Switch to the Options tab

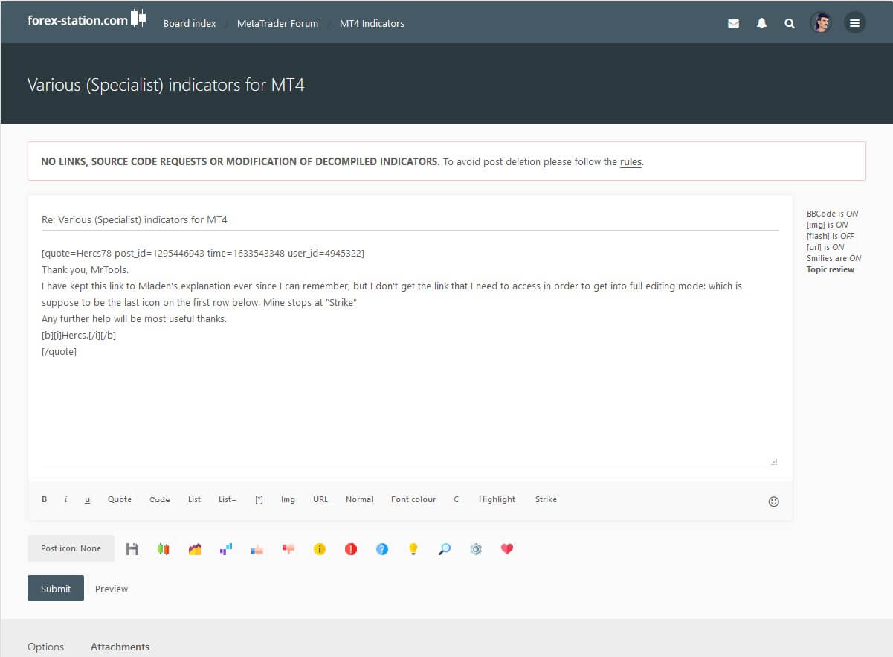pyautogui.click(x=45, y=647)
